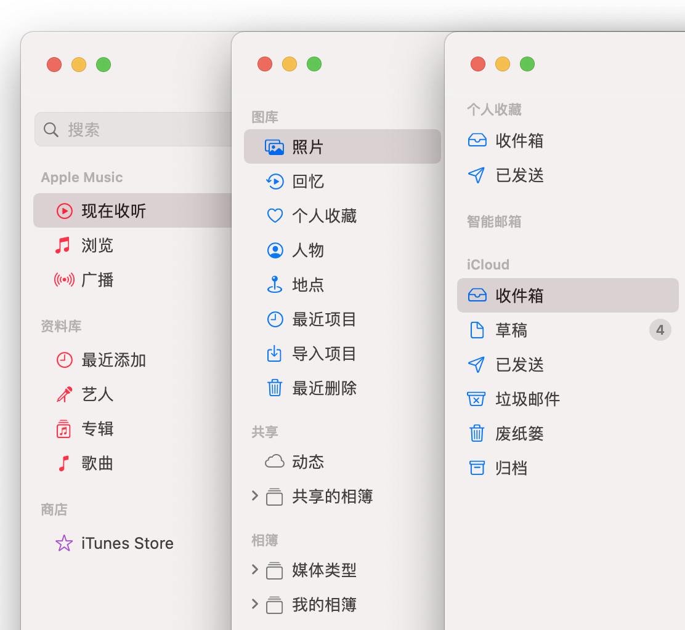Open the Junk mail box icon
This screenshot has height=630, width=685.
coord(477,399)
